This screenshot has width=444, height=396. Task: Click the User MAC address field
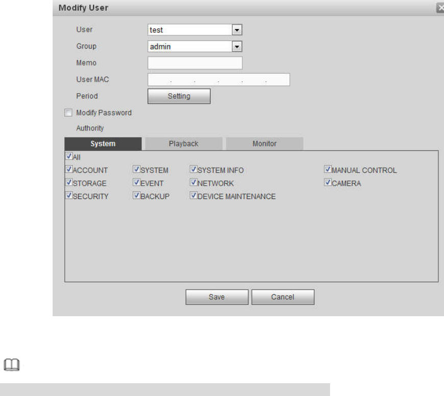click(x=219, y=80)
